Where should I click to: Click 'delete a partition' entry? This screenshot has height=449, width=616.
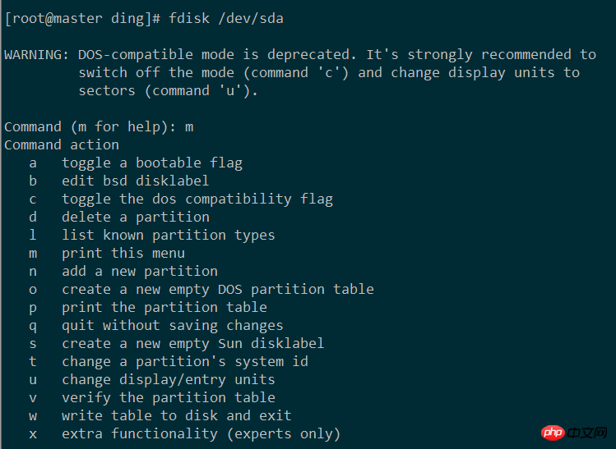pyautogui.click(x=136, y=217)
